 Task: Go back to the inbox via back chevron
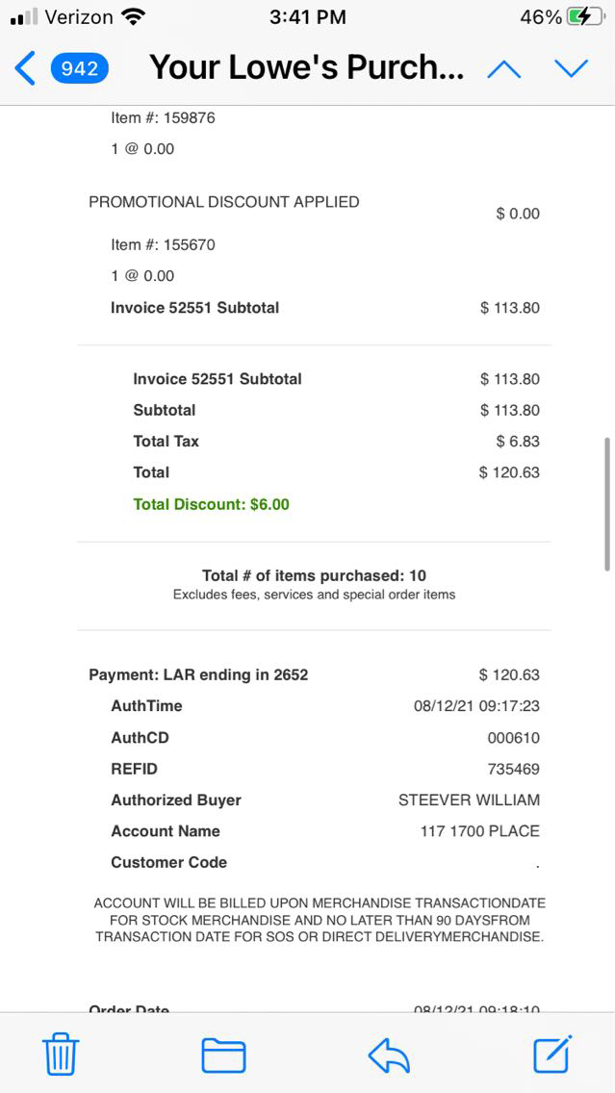coord(25,68)
